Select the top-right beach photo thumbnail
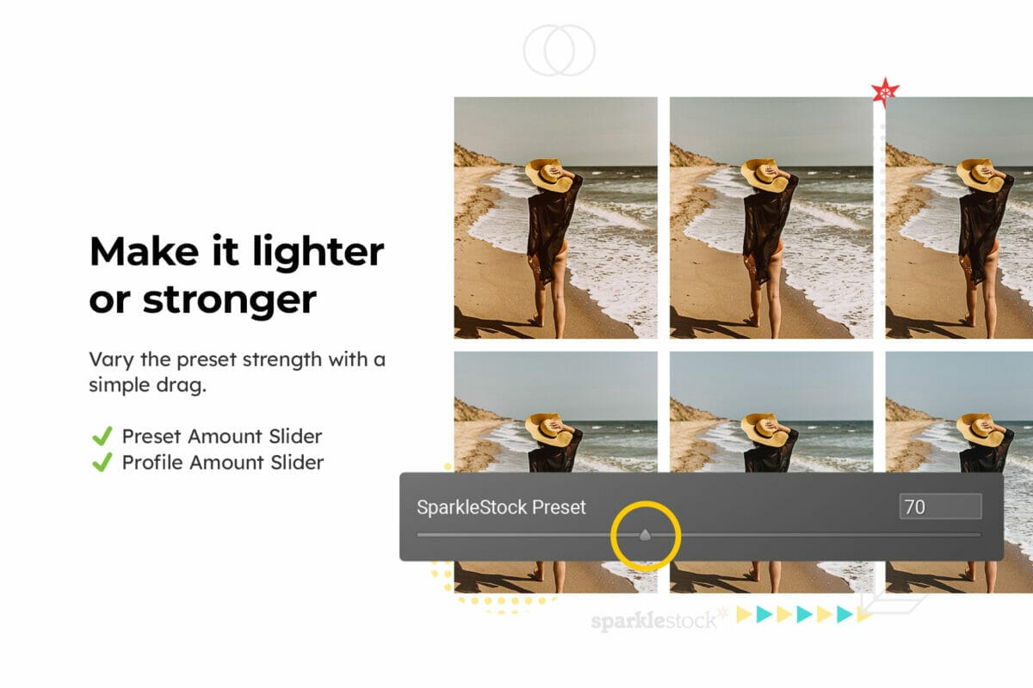1033x688 pixels. coord(959,218)
